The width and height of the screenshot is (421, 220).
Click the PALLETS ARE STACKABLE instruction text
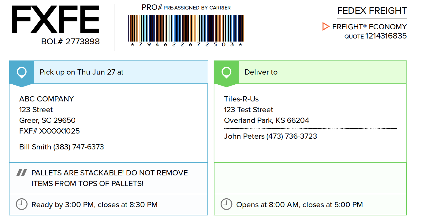(110, 178)
